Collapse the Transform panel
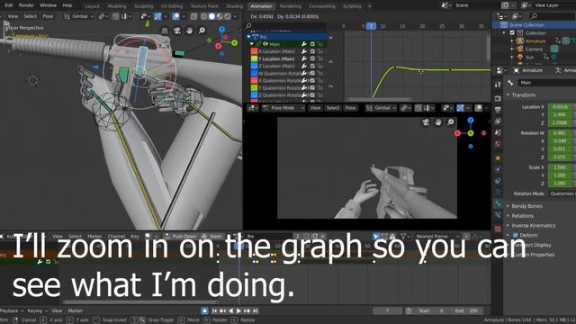This screenshot has width=576, height=324. 523,95
